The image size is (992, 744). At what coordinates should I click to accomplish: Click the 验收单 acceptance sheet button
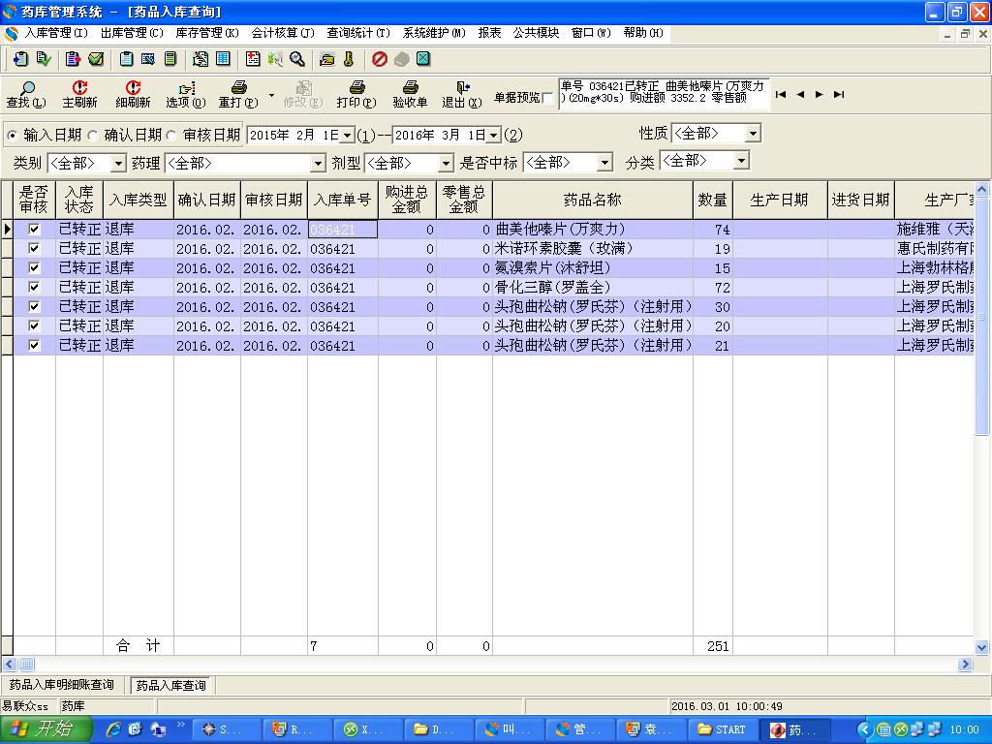point(410,94)
